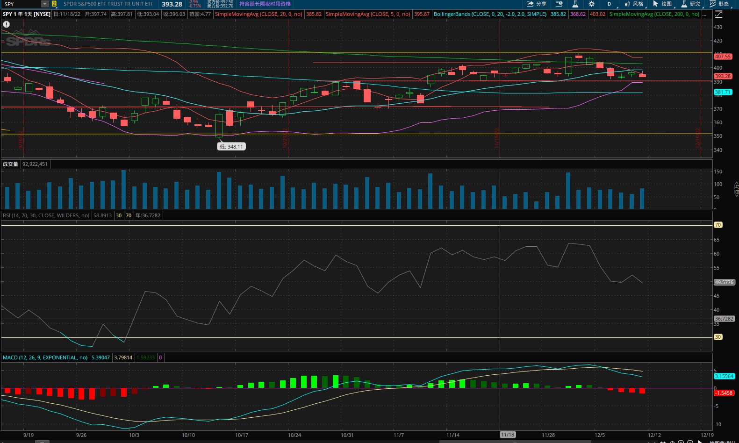Click the SPY symbol input field
This screenshot has height=443, width=739.
(22, 4)
